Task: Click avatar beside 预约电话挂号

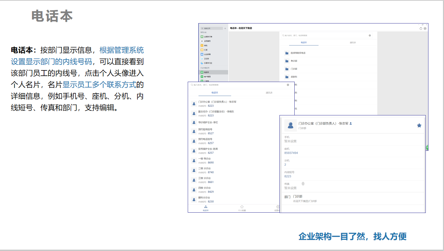Action: click(194, 141)
